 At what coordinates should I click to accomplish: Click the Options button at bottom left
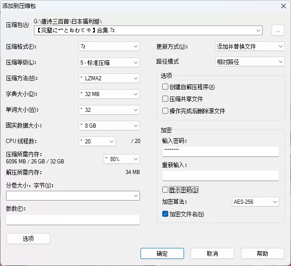pos(28,239)
